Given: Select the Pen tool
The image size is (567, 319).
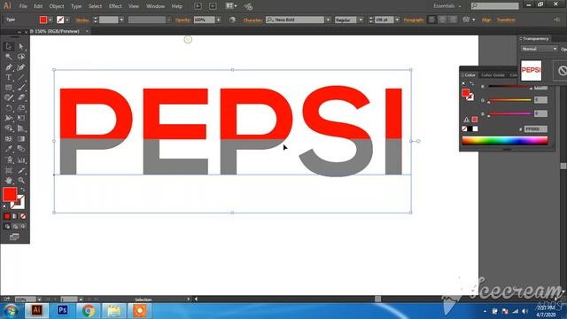Looking at the screenshot, I should [9, 67].
